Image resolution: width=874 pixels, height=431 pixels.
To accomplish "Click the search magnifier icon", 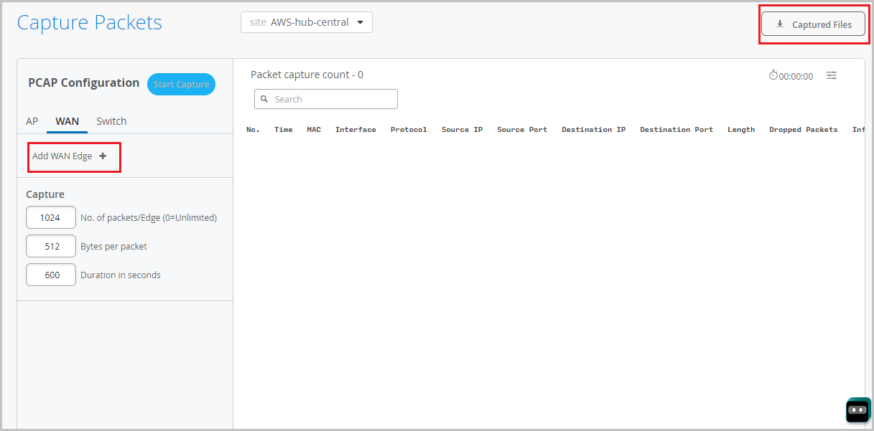I will [x=264, y=99].
